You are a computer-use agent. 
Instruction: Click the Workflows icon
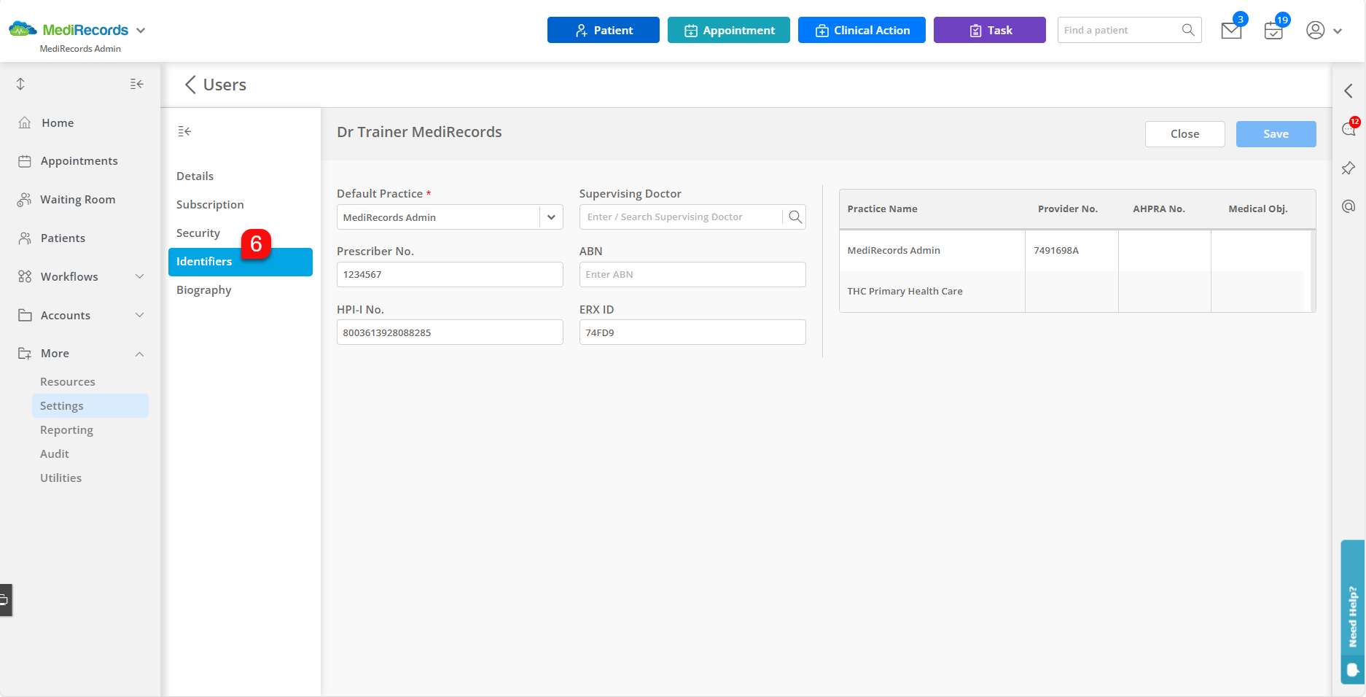25,276
